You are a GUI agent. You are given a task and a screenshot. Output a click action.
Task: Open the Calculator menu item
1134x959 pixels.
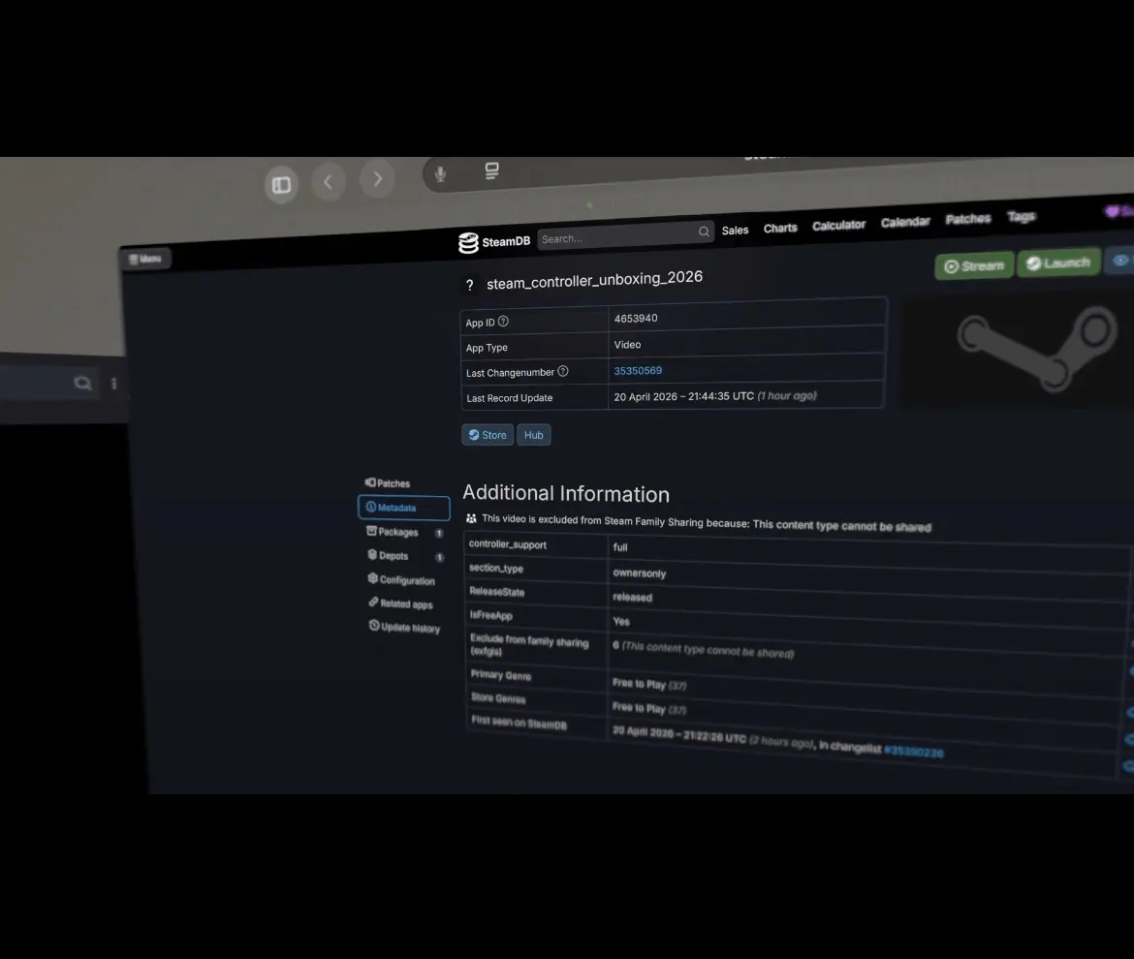(838, 225)
